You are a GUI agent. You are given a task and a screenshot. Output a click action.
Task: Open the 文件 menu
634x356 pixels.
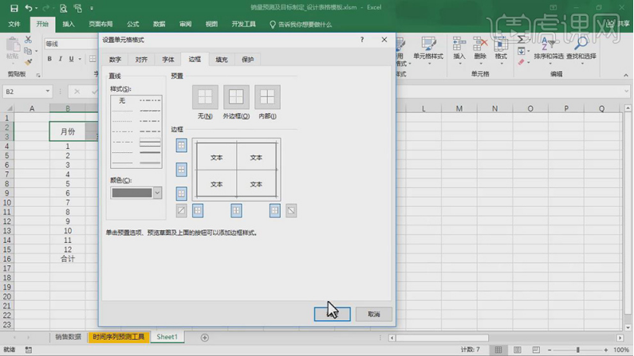coord(14,24)
